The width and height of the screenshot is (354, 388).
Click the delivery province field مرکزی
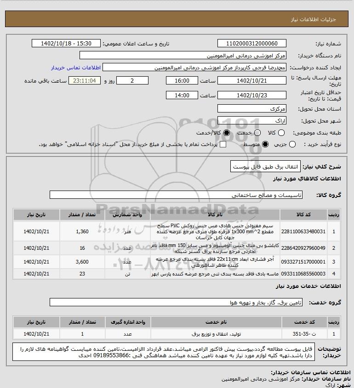(x=251, y=109)
